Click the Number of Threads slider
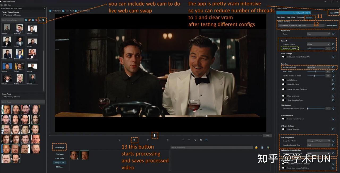 pyautogui.click(x=316, y=49)
